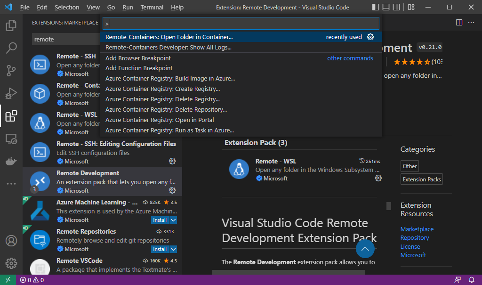This screenshot has width=482, height=285.
Task: Select Azure Container Registry: Open in Portal
Action: tap(241, 120)
